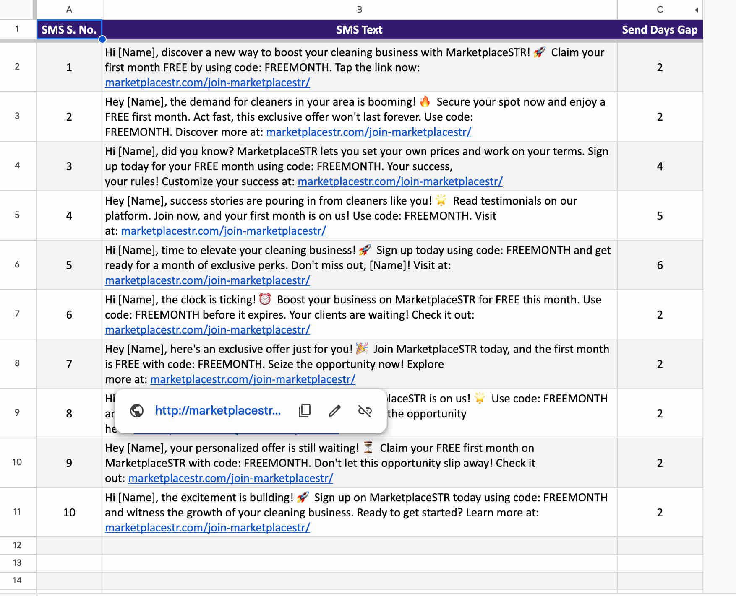Click SMS text mentioning 'your personalized offer'
The image size is (736, 596).
click(359, 463)
